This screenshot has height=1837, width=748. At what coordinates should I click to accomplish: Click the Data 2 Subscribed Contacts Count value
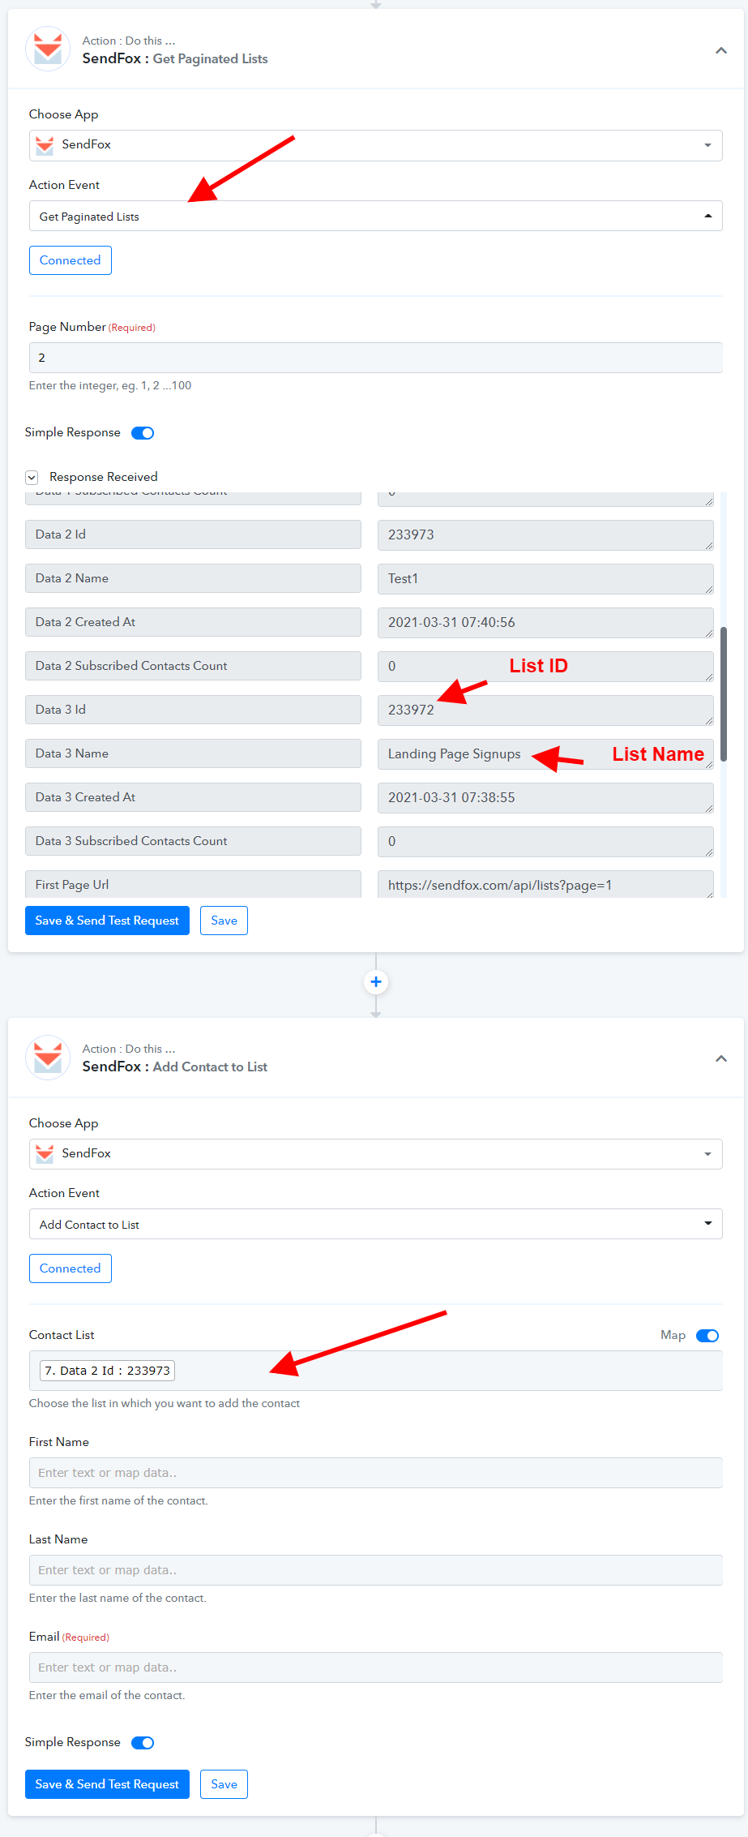click(x=545, y=667)
